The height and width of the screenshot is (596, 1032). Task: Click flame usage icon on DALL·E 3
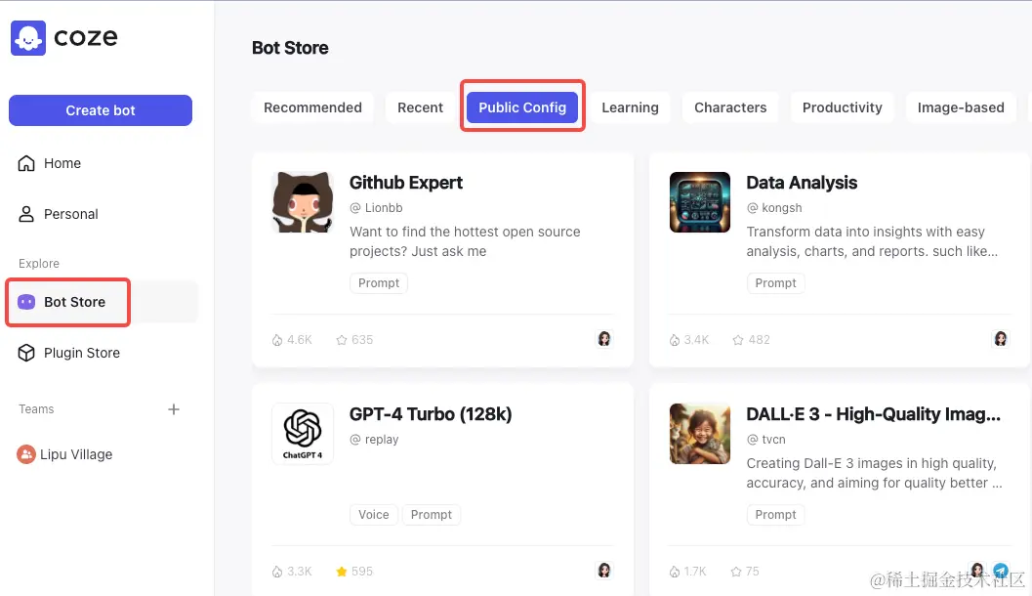(675, 572)
